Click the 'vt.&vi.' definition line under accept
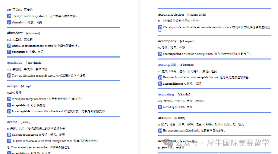The width and height of the screenshot is (278, 154). 14,92
